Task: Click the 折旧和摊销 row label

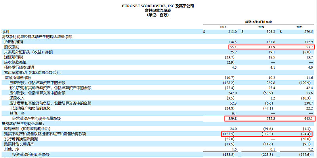Action: [x=13, y=42]
